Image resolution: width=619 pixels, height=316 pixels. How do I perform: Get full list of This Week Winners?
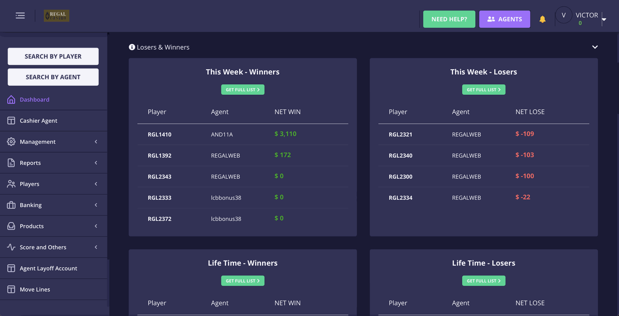tap(242, 90)
